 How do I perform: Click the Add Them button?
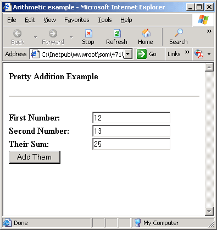pos(35,157)
